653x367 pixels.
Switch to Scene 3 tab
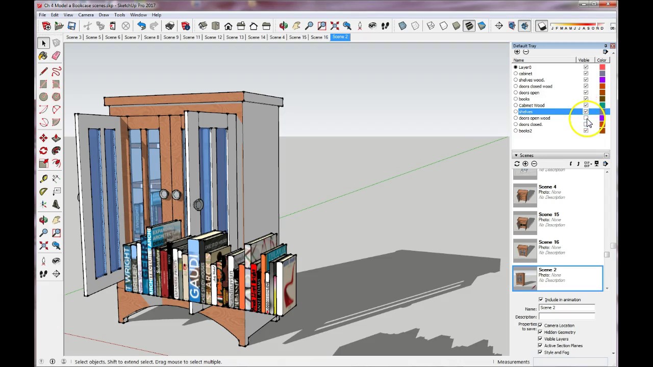pos(73,37)
